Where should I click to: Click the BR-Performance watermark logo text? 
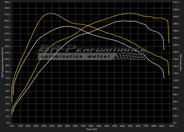(x=92, y=49)
